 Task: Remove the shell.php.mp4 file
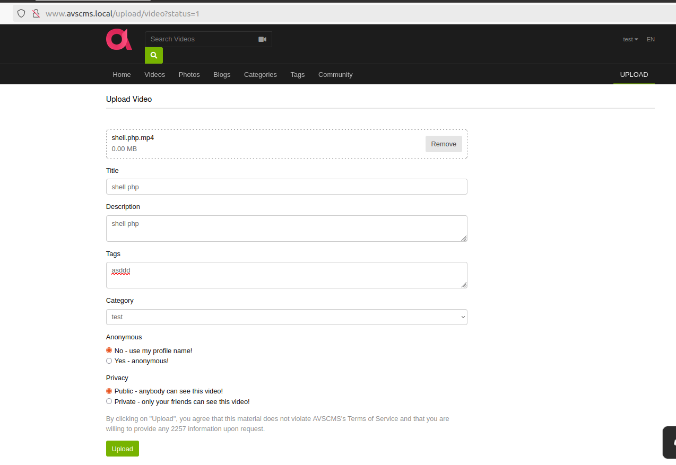tap(444, 144)
